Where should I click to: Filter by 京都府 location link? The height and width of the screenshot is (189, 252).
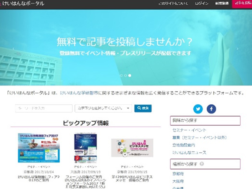pyautogui.click(x=178, y=174)
